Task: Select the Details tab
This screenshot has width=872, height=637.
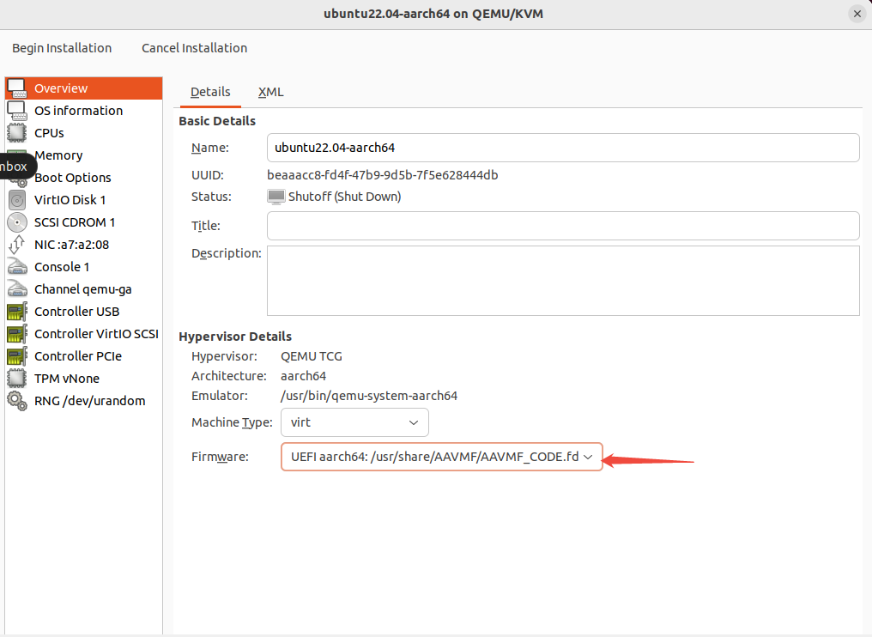Action: [x=210, y=92]
